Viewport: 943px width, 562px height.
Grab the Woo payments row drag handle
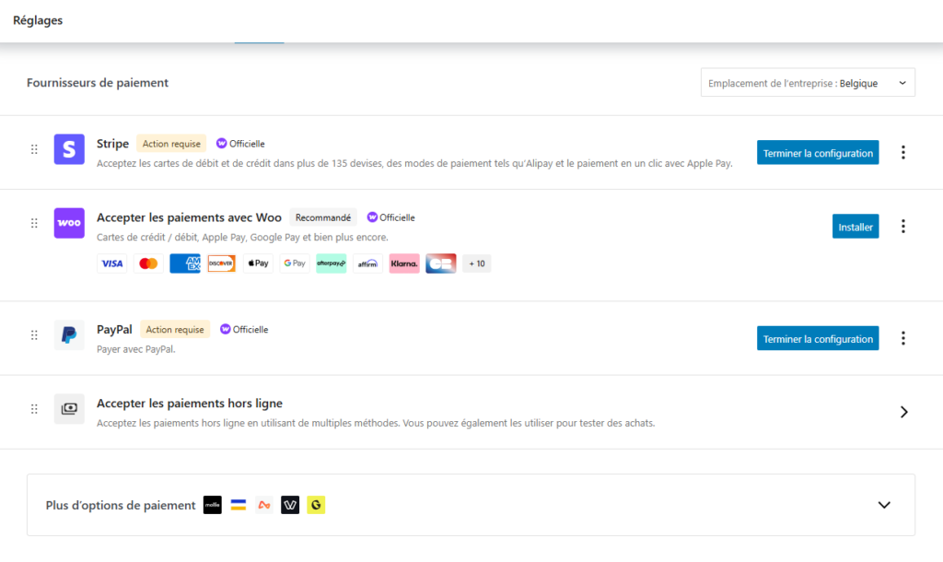34,223
